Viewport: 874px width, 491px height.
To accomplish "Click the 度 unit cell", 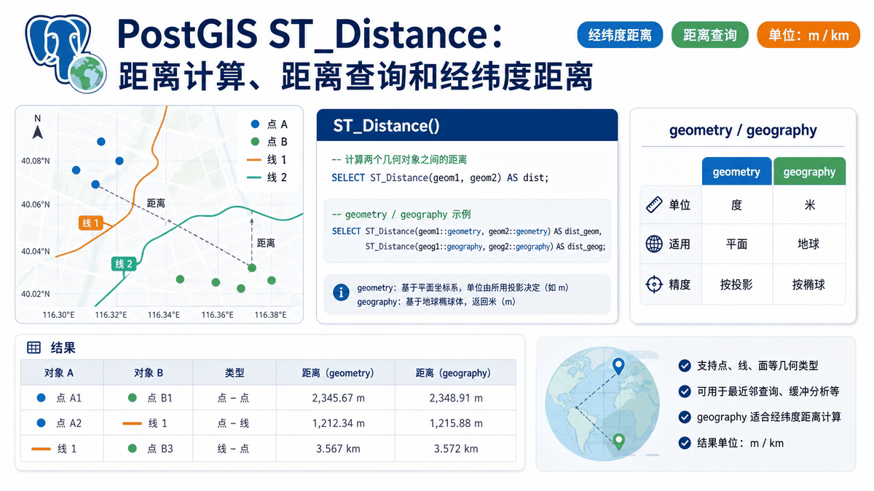I will (736, 206).
